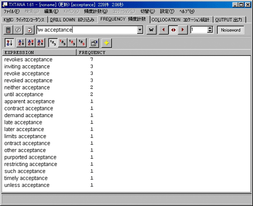Minimize the TXTANA window

(x=236, y=5)
